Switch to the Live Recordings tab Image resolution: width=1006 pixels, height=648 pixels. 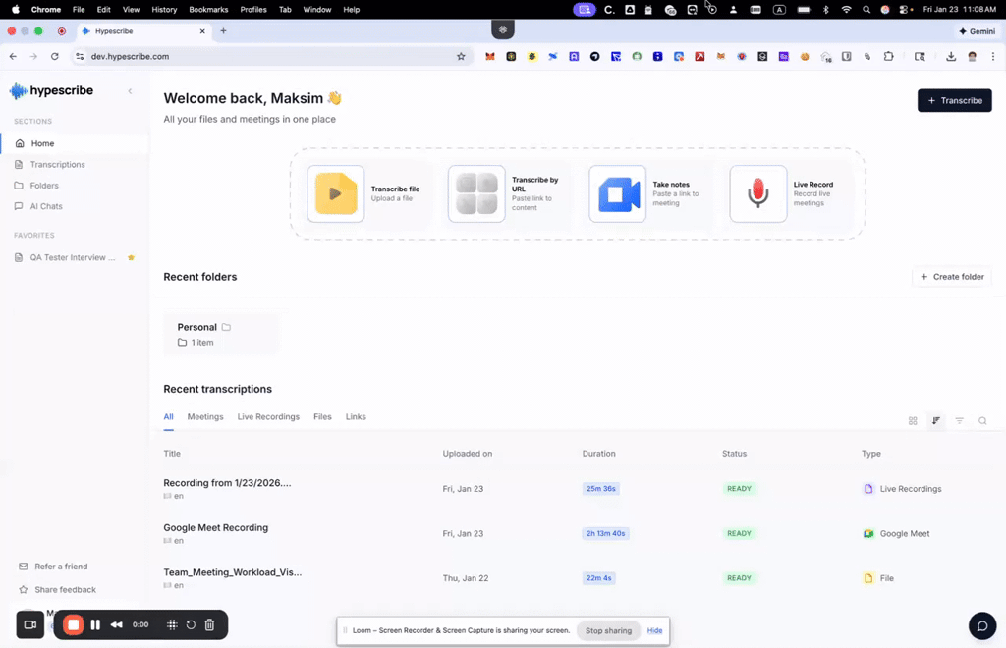268,417
